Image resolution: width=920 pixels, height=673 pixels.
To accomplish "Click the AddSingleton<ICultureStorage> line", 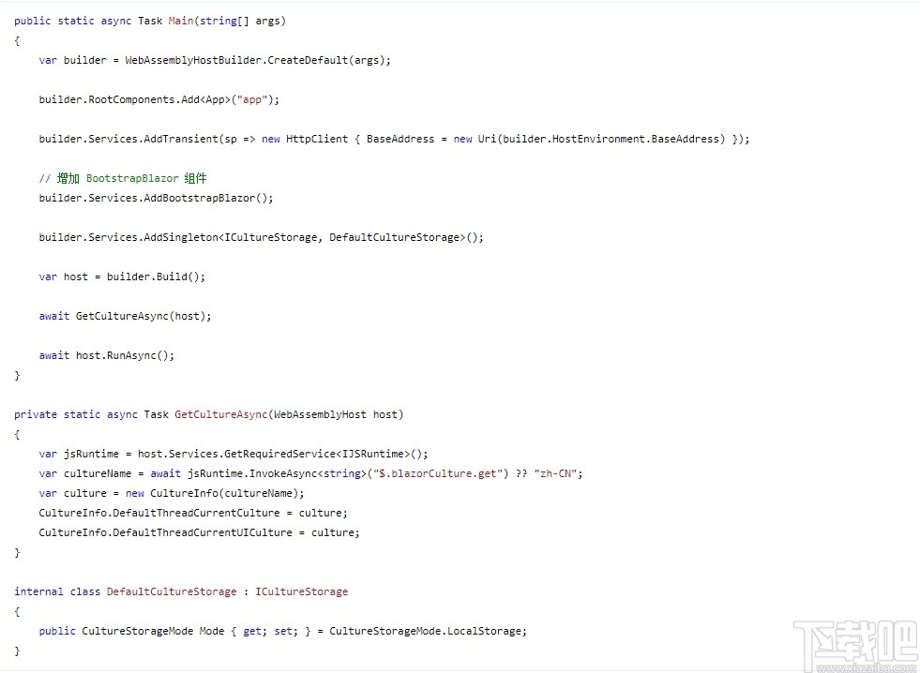I will (x=261, y=237).
